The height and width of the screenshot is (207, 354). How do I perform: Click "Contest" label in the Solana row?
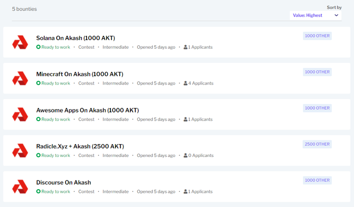click(86, 47)
